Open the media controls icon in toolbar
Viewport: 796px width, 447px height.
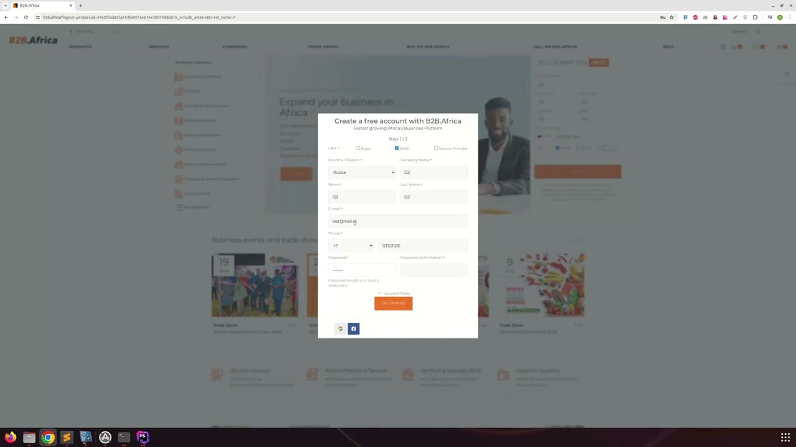(770, 17)
